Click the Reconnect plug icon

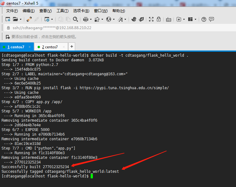(x=29, y=20)
